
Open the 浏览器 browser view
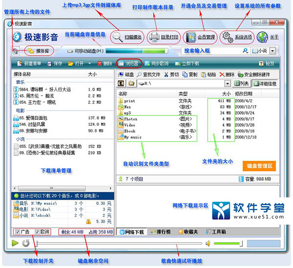(x=129, y=64)
